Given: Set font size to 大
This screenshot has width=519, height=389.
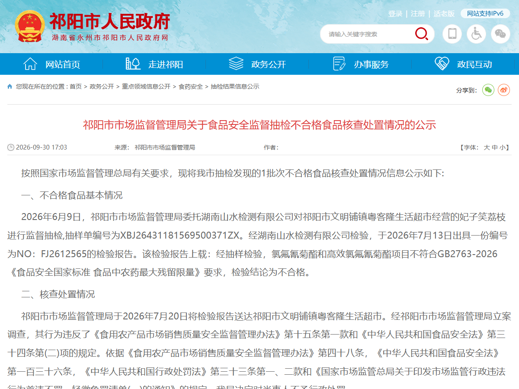Looking at the screenshot, I should pos(487,147).
